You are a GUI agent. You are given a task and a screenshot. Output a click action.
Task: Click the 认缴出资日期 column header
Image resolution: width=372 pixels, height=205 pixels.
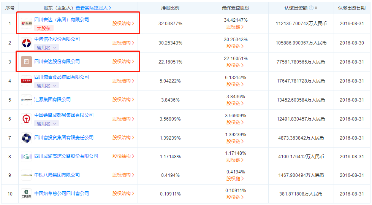pyautogui.click(x=352, y=8)
